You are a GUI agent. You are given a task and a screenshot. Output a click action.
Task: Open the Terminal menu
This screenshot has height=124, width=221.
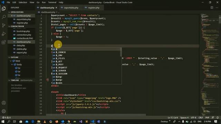tap(52, 2)
